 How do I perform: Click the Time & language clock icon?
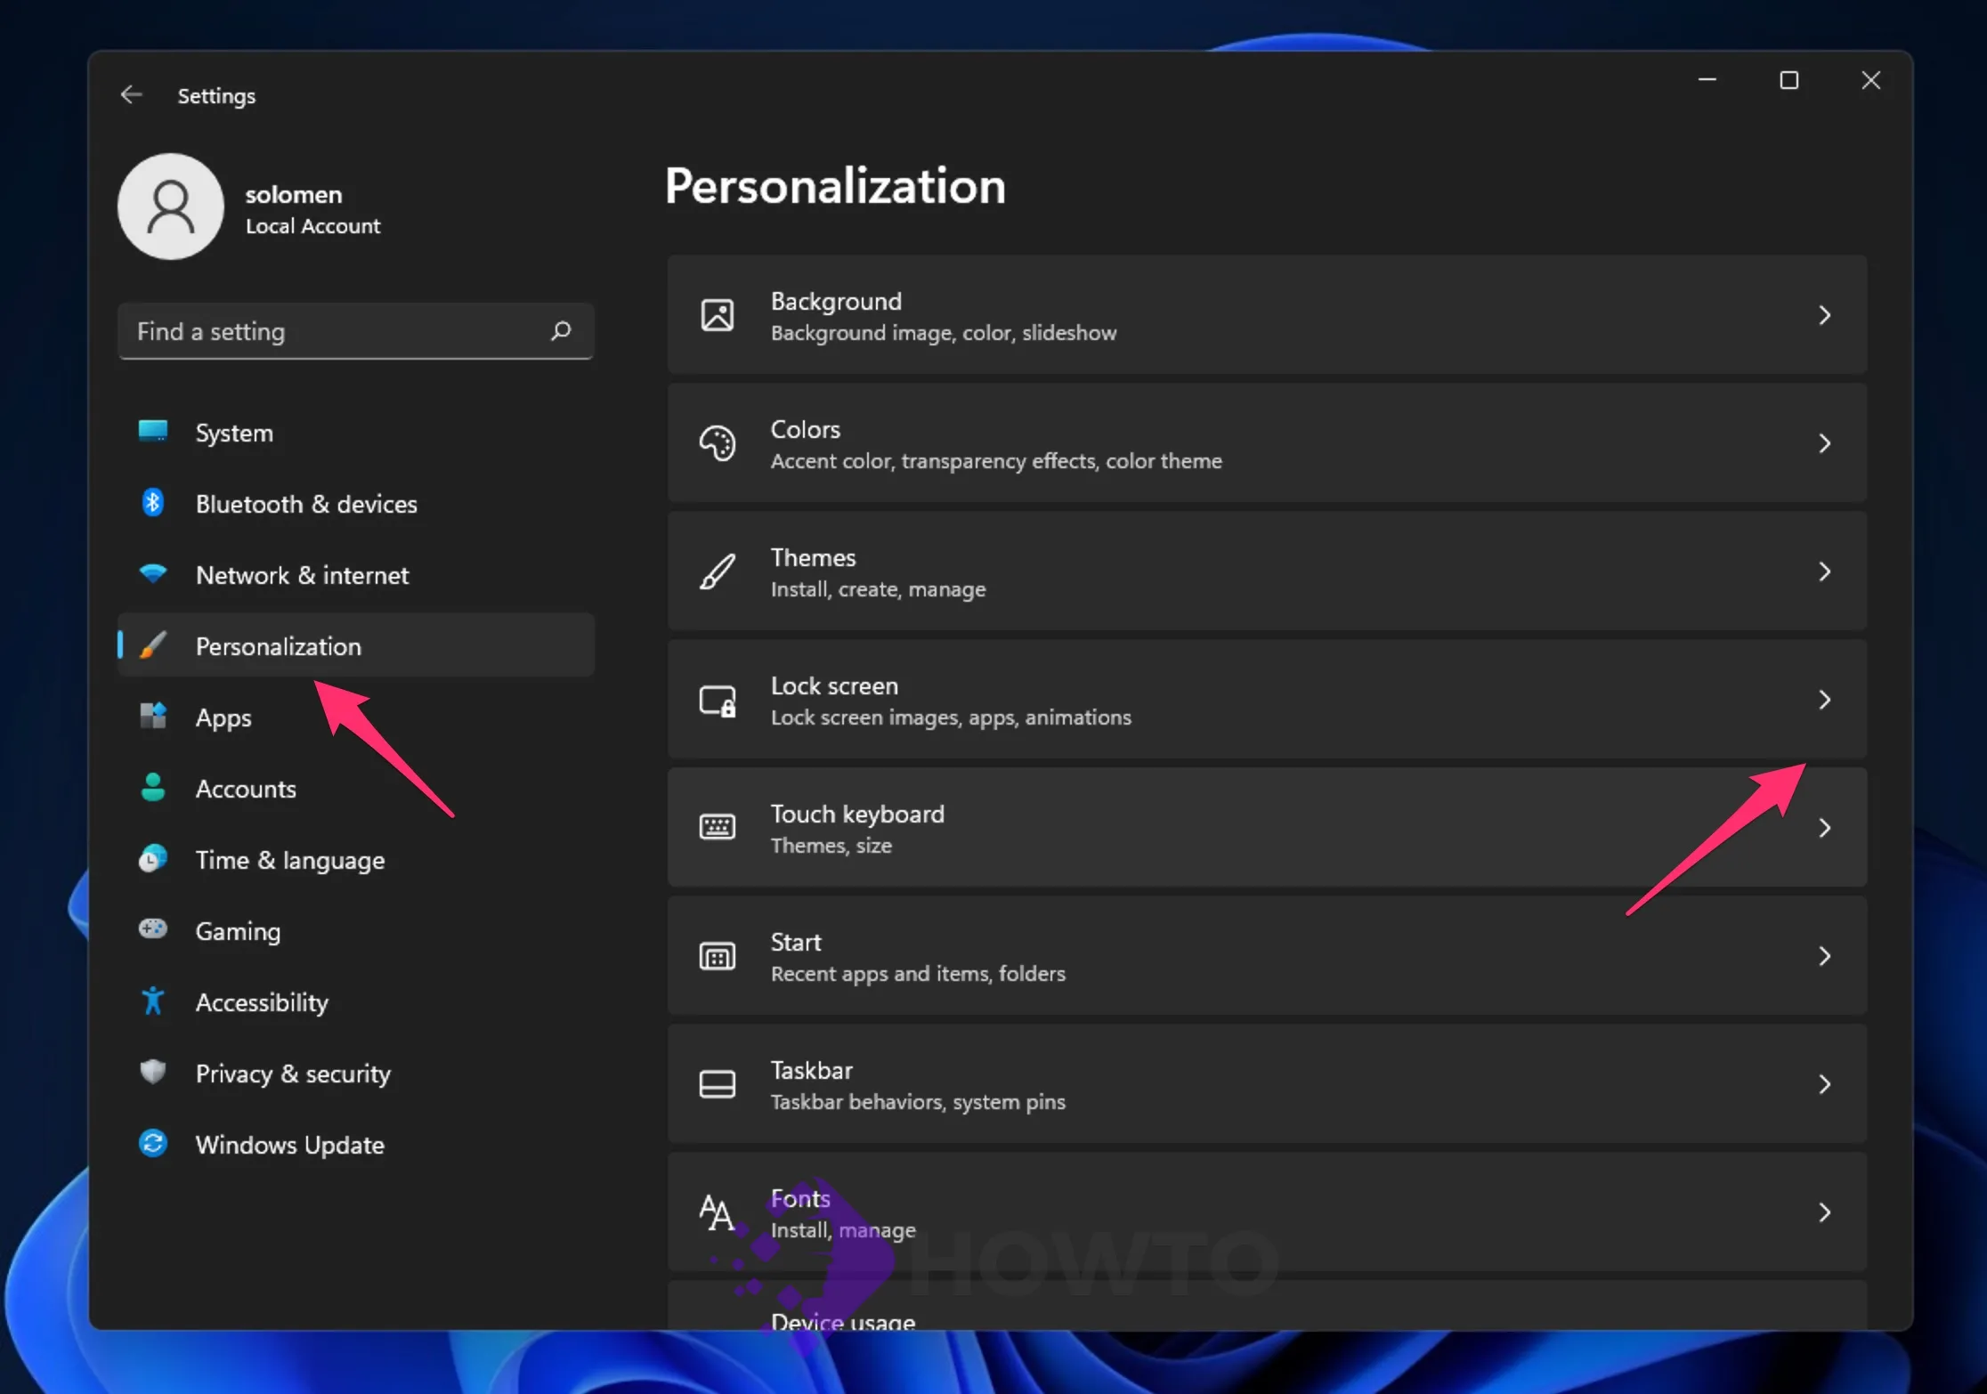[x=153, y=859]
